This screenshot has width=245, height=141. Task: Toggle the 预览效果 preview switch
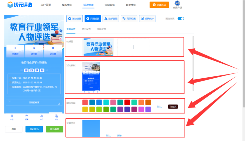(181, 19)
